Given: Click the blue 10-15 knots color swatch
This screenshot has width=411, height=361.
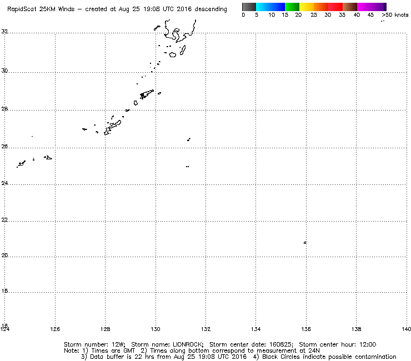Looking at the screenshot, I should coord(278,7).
